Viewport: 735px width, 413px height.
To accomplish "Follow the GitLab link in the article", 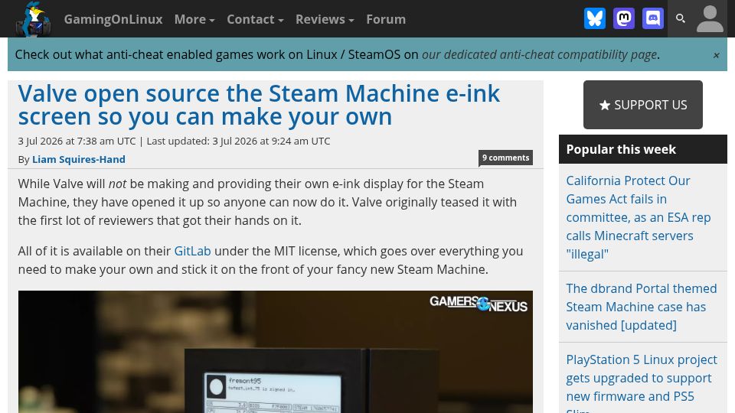I will click(192, 251).
